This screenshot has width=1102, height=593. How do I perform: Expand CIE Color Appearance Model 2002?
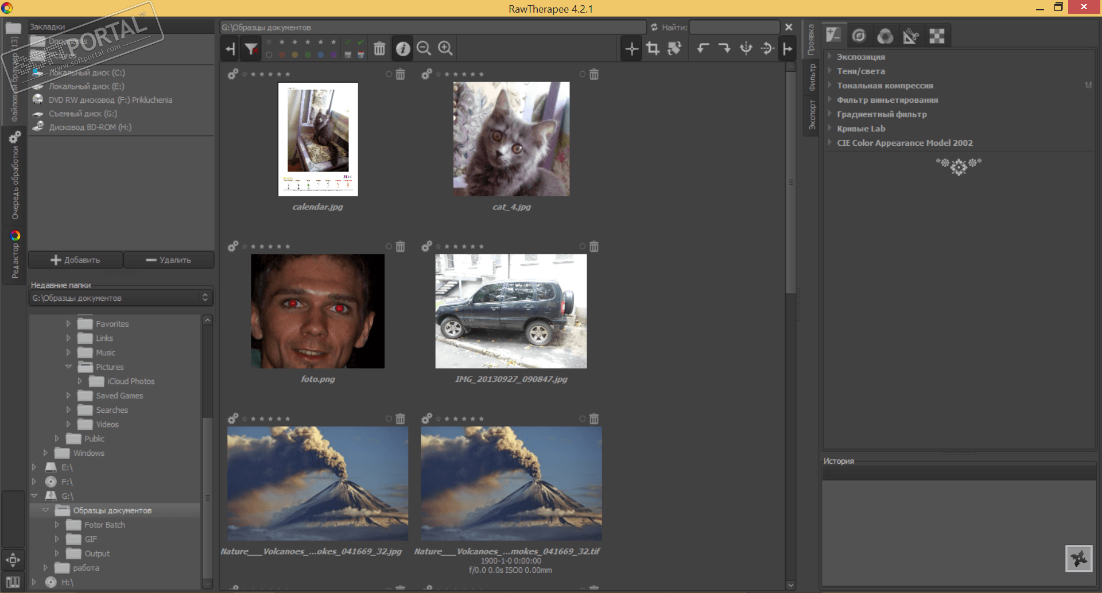coord(904,142)
